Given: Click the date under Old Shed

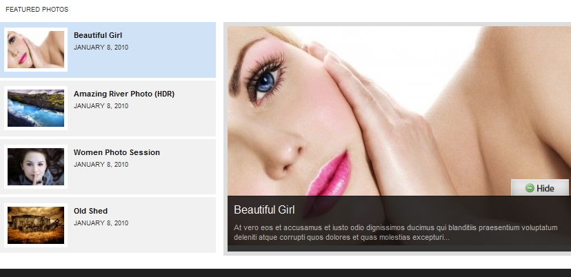Looking at the screenshot, I should coord(101,223).
